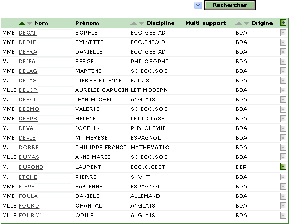Click minus icon on ETCHE PIERRE row

click(283, 177)
